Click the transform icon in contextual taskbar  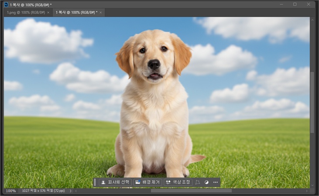click(x=198, y=182)
